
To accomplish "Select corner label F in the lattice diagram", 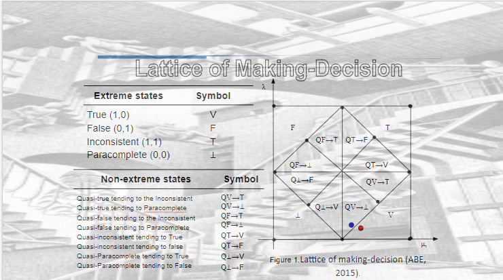I will 292,127.
